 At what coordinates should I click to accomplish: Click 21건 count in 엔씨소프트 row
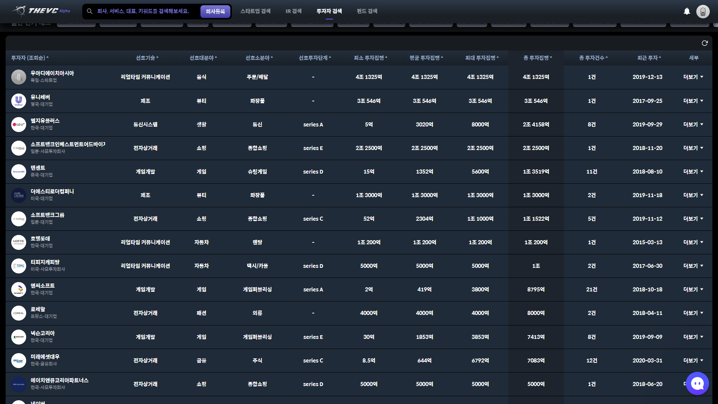(x=592, y=290)
